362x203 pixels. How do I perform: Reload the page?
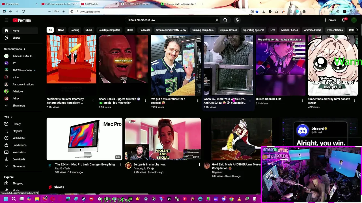point(23,12)
